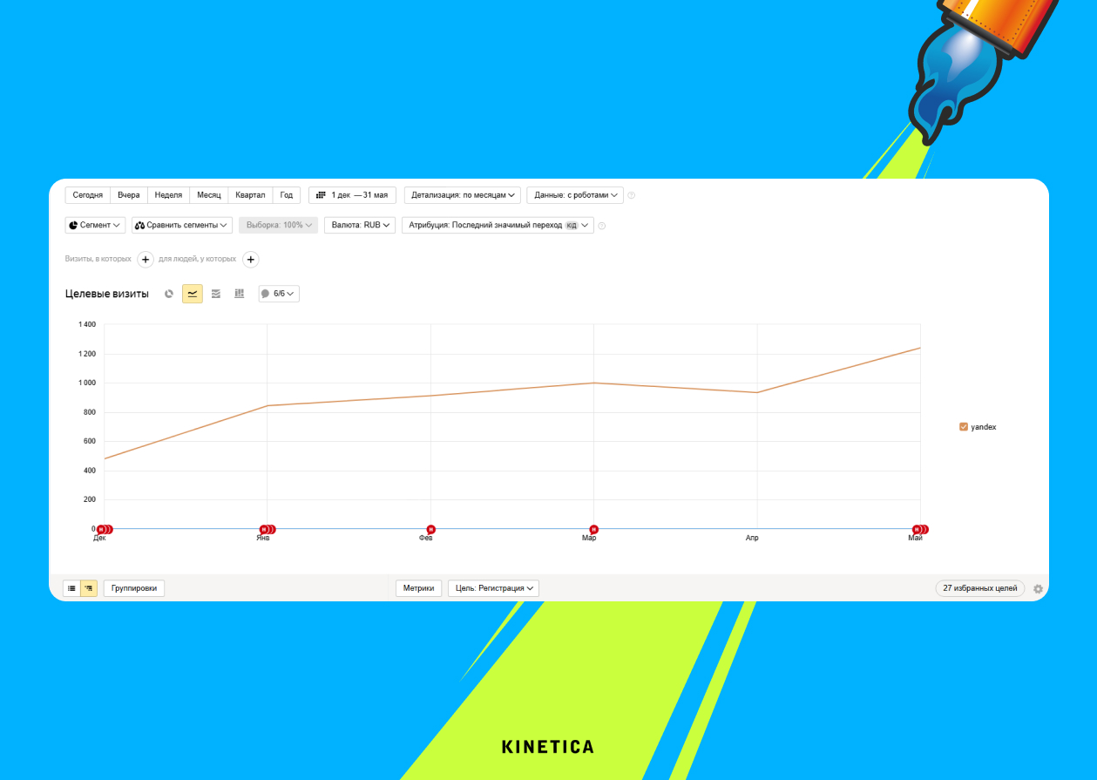Select the Квартал period tab
The image size is (1097, 780).
pos(250,195)
